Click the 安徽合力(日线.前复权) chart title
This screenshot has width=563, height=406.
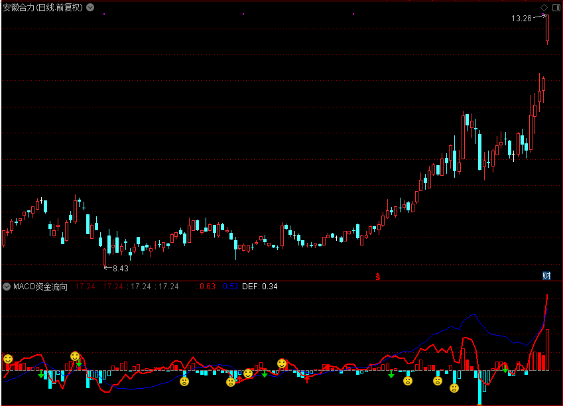(x=42, y=7)
